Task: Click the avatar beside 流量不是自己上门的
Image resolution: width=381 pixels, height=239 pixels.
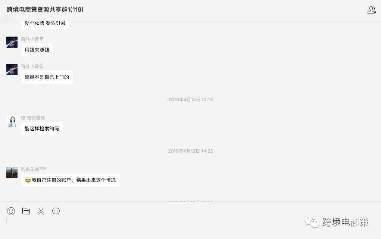Action: [x=12, y=69]
